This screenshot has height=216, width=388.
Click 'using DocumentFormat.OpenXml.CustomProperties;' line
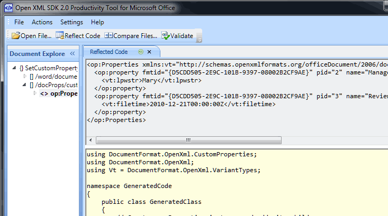coord(172,154)
